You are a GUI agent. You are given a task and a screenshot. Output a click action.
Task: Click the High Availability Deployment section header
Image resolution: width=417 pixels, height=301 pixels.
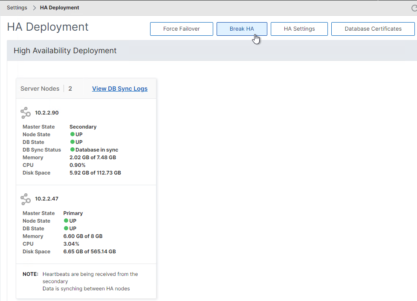(65, 51)
